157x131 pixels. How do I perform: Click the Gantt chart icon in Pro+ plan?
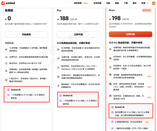click(110, 75)
